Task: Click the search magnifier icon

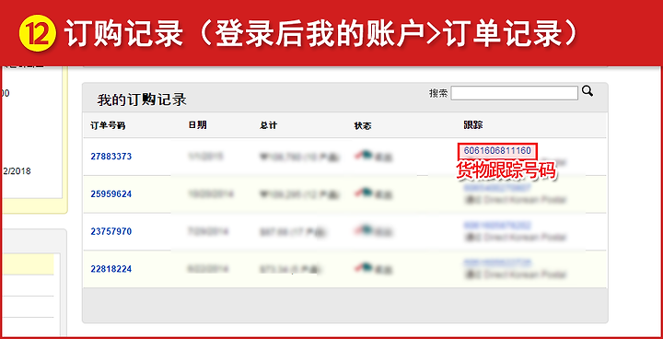Action: (587, 90)
